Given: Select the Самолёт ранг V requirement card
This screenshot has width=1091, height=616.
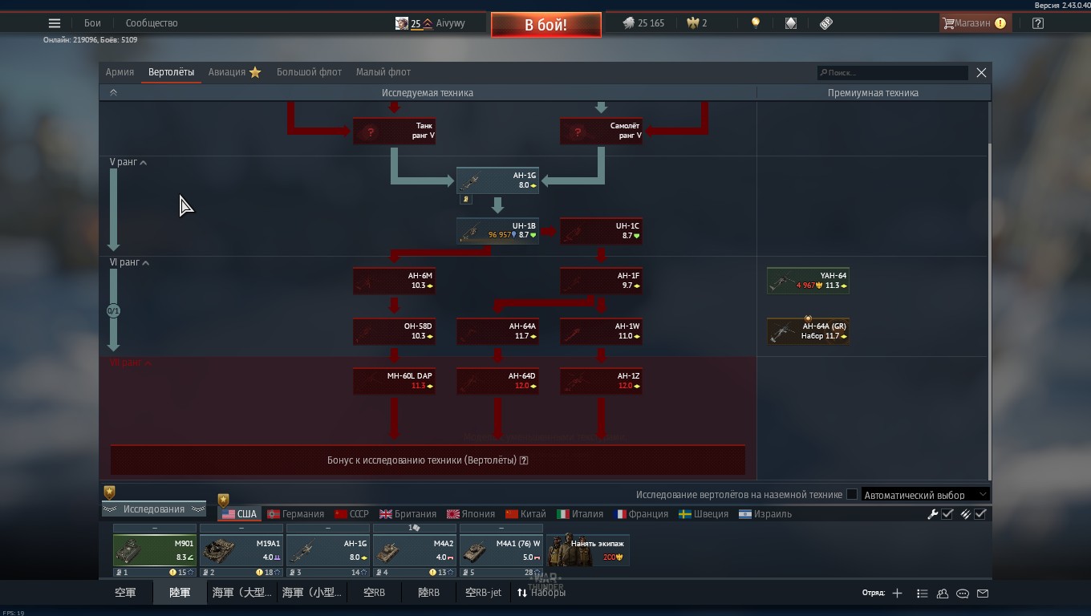Looking at the screenshot, I should [601, 132].
